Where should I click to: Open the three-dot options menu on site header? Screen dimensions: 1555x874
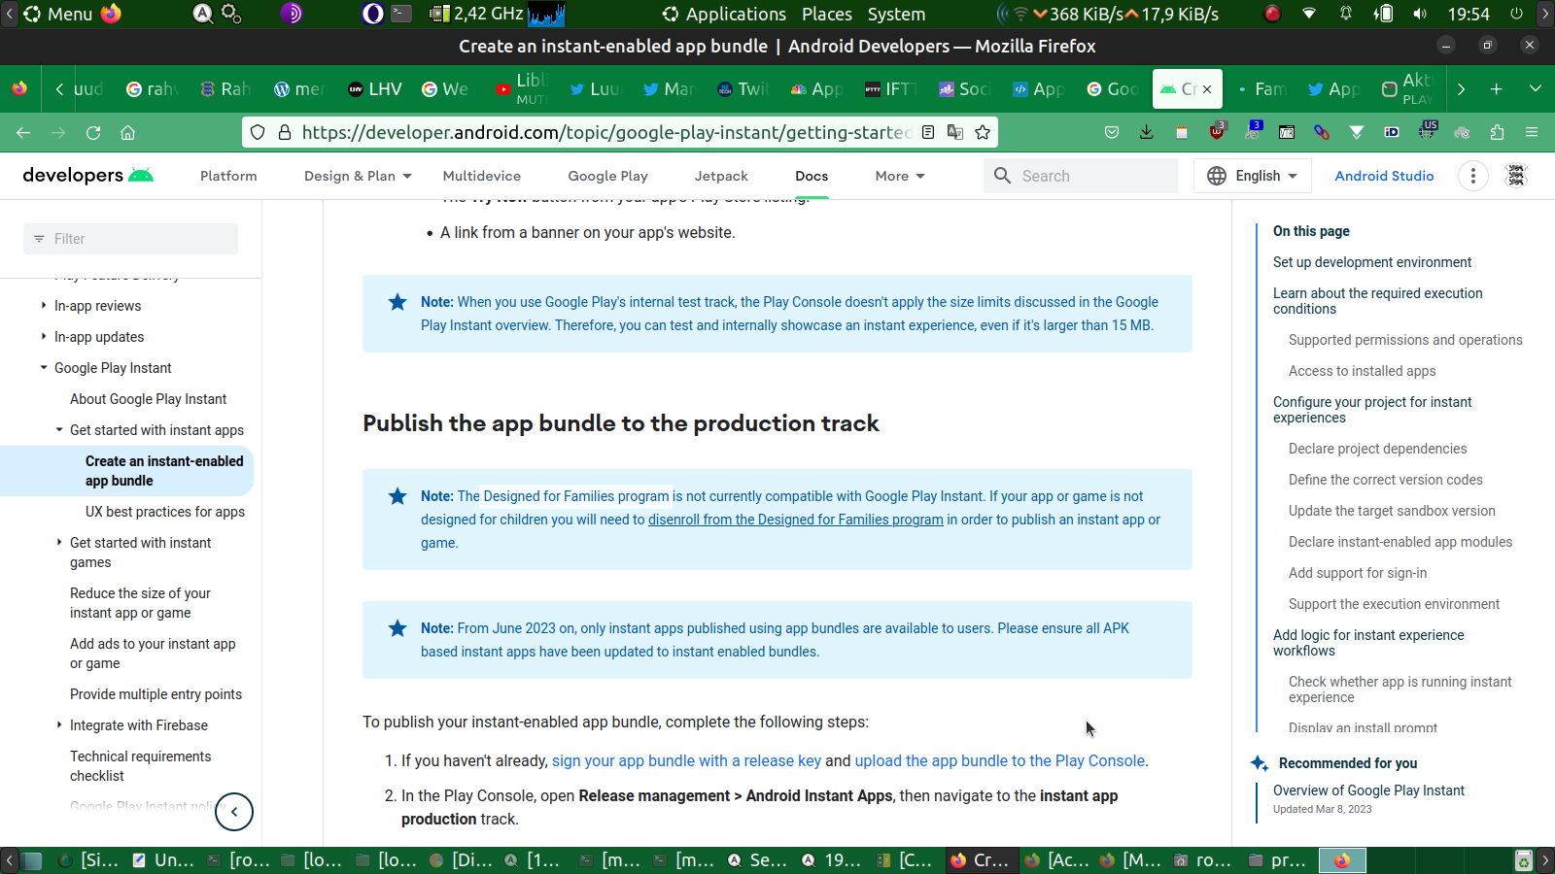1473,176
